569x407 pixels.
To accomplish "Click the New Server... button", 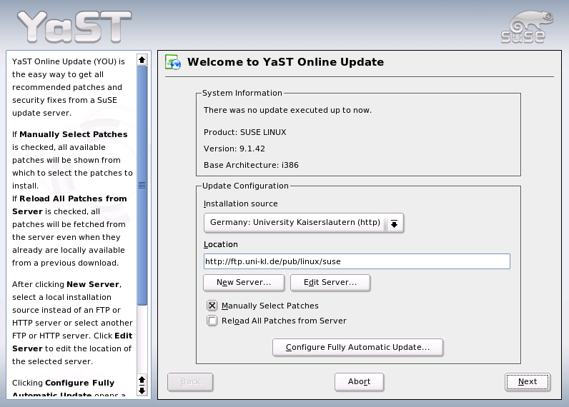I will 244,282.
